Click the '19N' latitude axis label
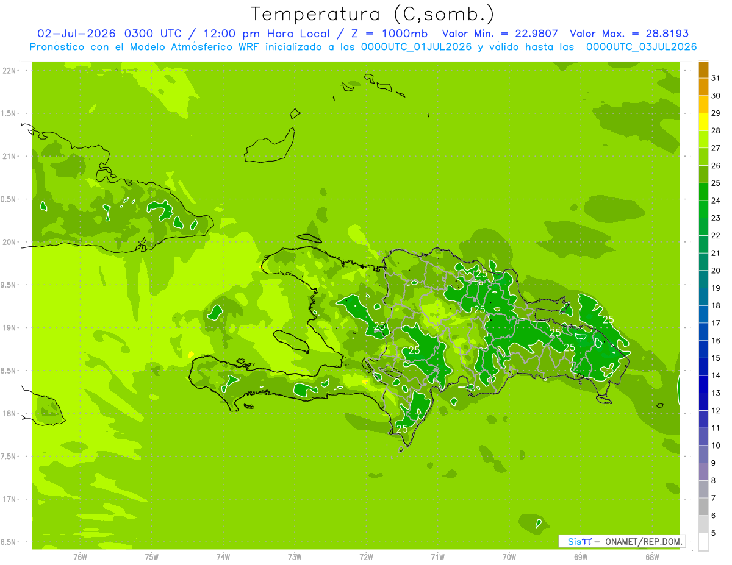This screenshot has height=565, width=732. (10, 327)
